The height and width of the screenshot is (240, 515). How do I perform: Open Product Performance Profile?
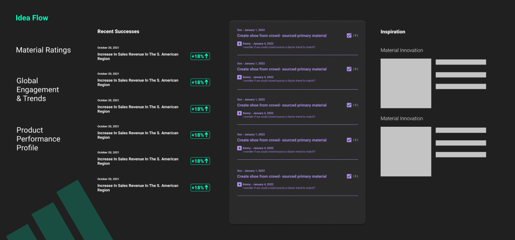coord(38,139)
